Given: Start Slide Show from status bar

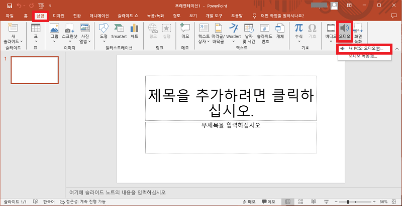Looking at the screenshot, I should pos(326,201).
